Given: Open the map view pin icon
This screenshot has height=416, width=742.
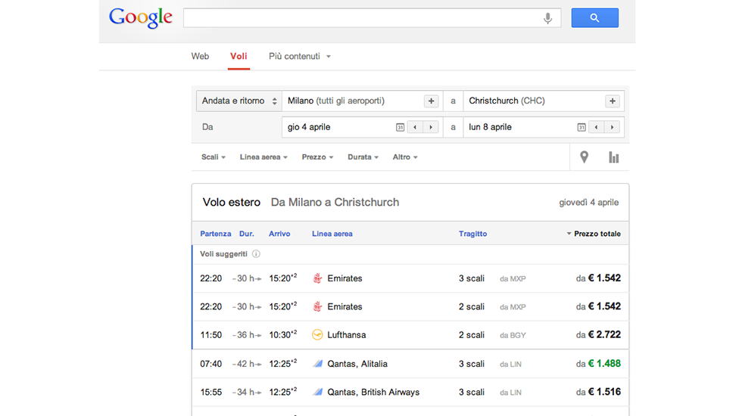Looking at the screenshot, I should [584, 157].
